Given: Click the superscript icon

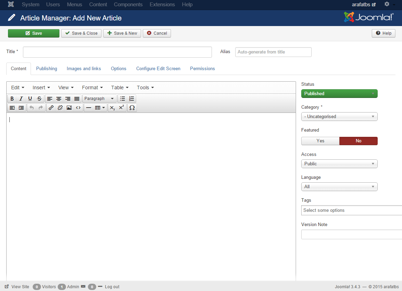Looking at the screenshot, I should (x=121, y=108).
